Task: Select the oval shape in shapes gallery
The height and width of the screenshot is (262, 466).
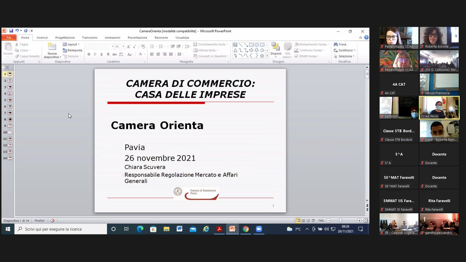Action: [x=257, y=45]
